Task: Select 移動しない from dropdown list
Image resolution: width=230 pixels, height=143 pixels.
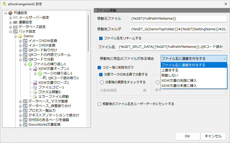Action: (x=194, y=75)
